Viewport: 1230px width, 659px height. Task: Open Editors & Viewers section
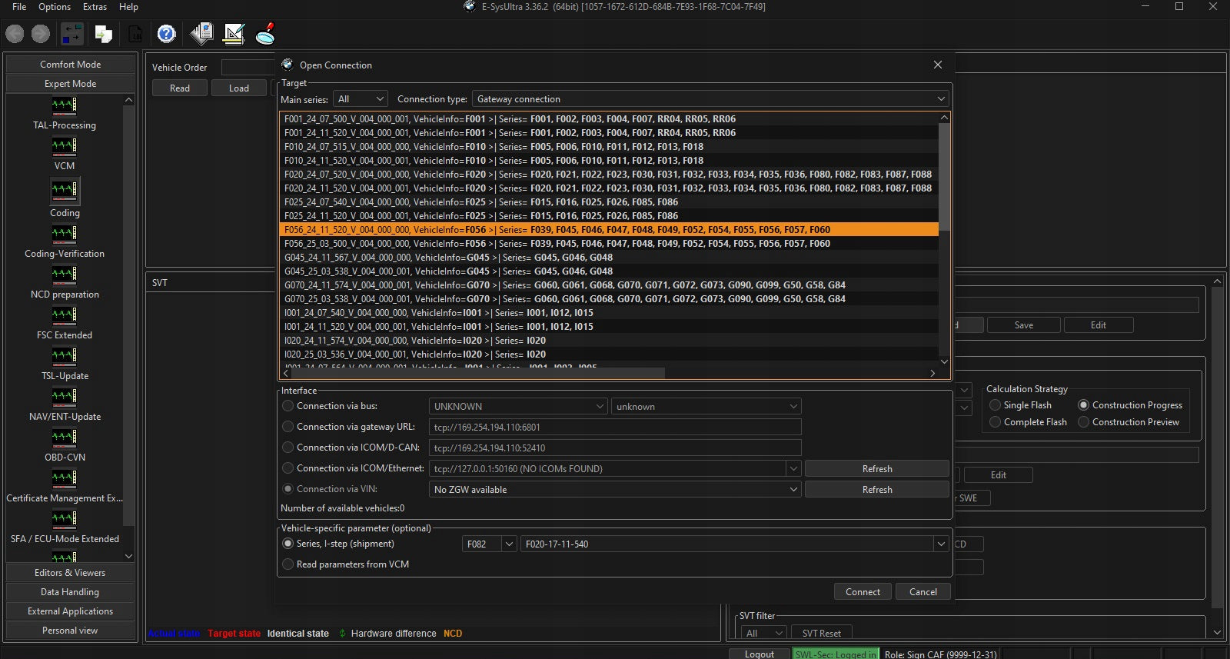(70, 573)
